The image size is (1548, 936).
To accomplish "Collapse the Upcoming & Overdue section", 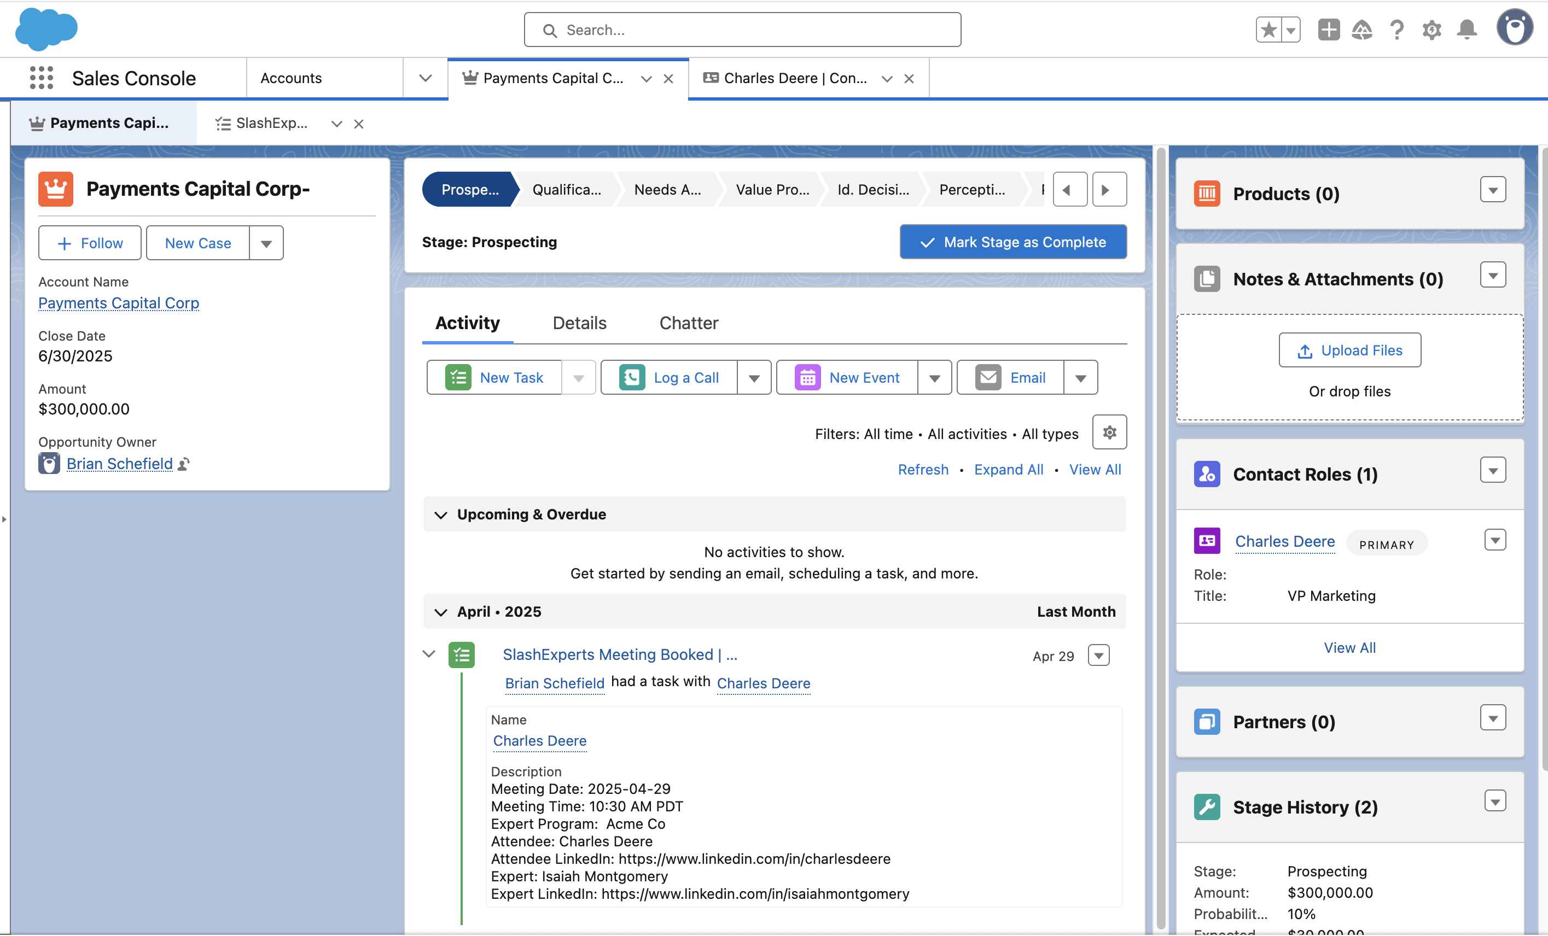I will click(441, 515).
